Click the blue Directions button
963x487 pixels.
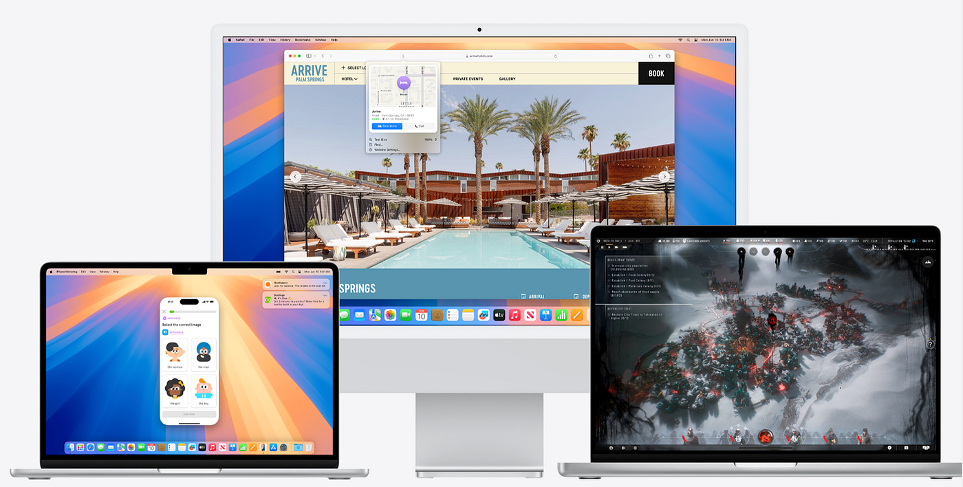[387, 127]
